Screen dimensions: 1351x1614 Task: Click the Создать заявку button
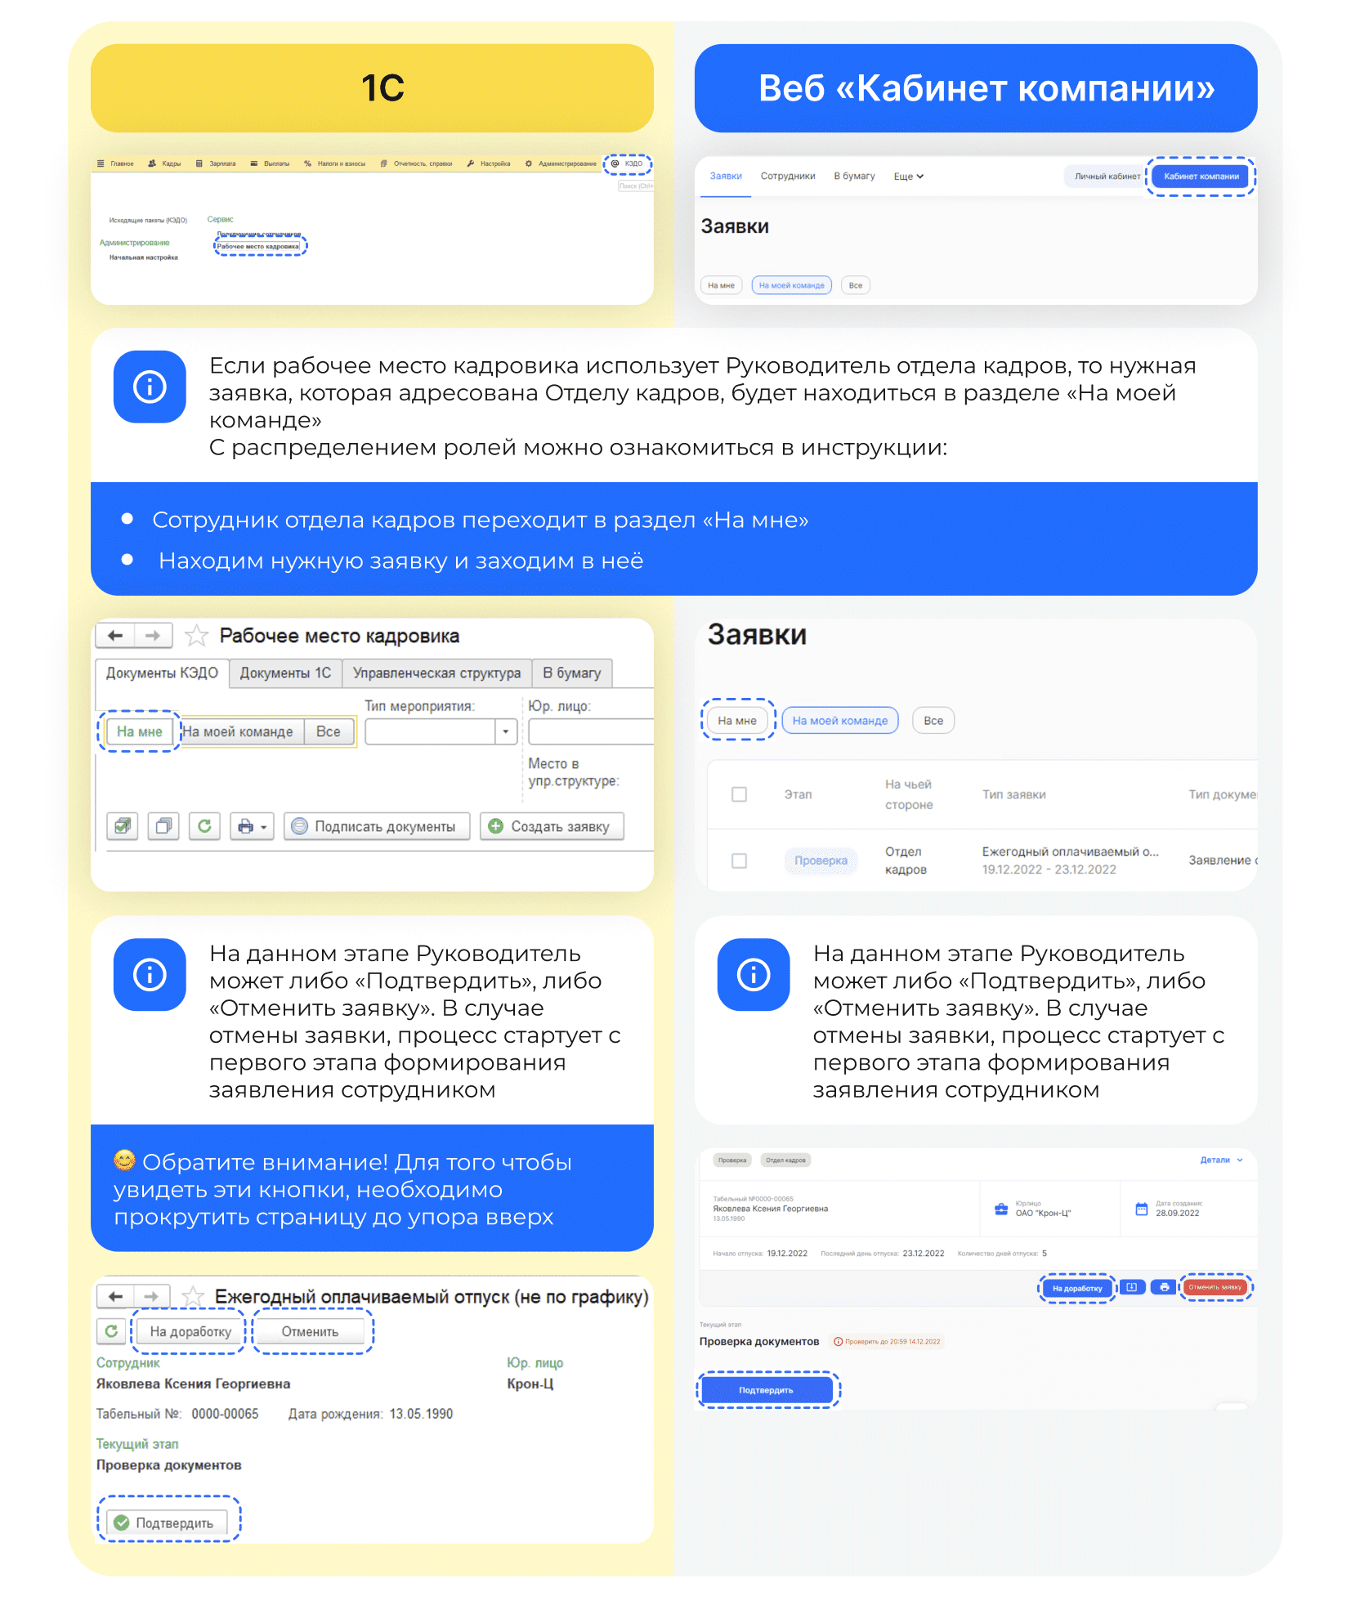click(x=552, y=826)
